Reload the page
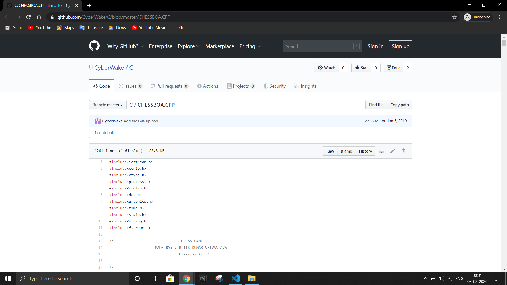The width and height of the screenshot is (507, 285). (28, 17)
